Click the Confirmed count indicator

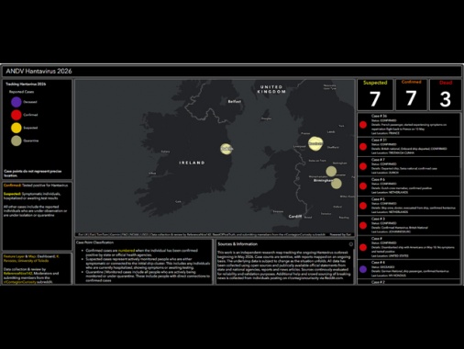[411, 95]
